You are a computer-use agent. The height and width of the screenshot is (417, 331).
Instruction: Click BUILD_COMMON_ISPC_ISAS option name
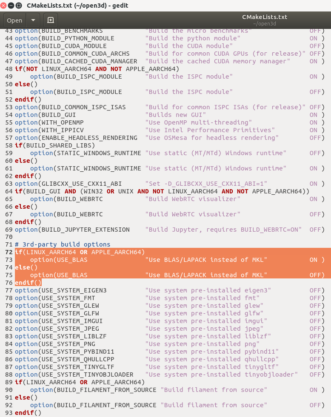tap(83, 108)
